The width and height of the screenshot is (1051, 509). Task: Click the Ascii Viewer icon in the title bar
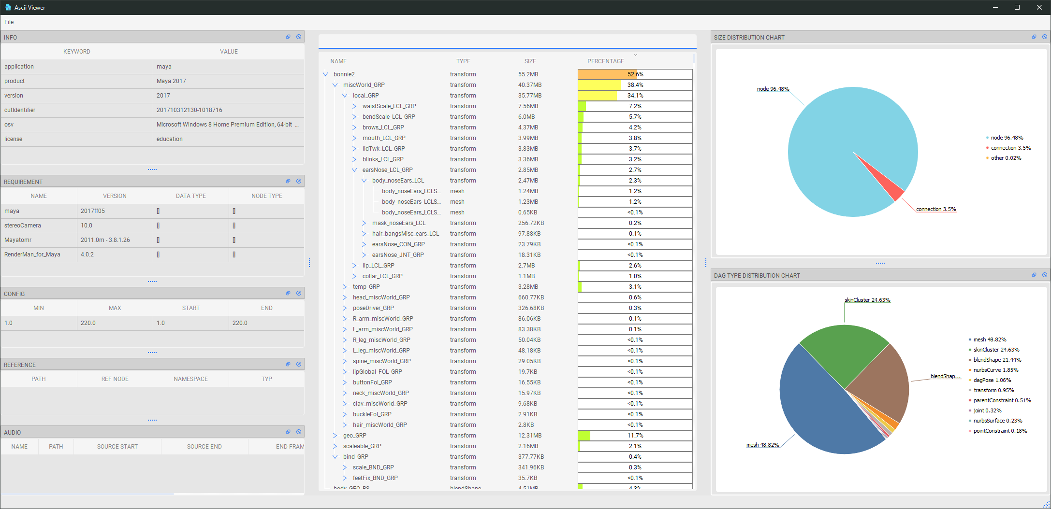7,7
